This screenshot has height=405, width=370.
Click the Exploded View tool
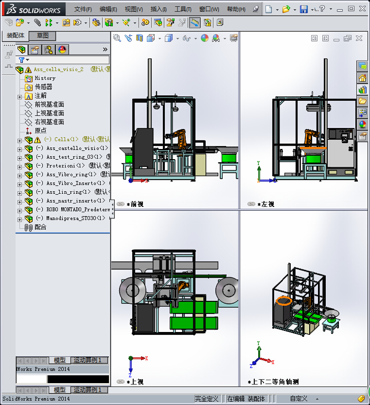tap(170, 23)
